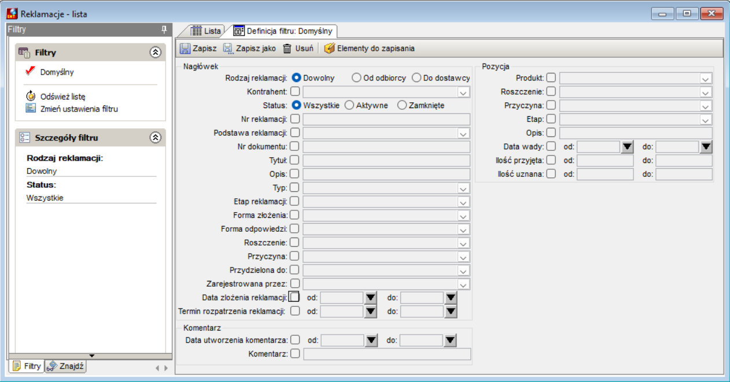Tick the Produkt checkbox

[x=552, y=77]
